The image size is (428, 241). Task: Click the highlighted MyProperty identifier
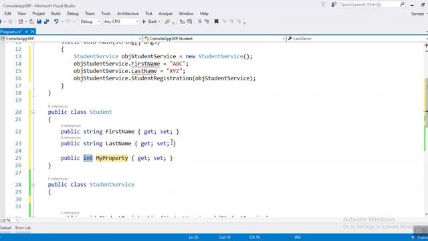click(112, 158)
